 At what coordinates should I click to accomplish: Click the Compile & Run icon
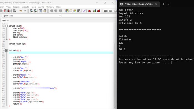click(x=75, y=11)
